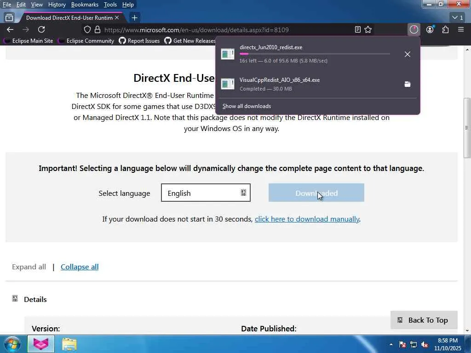
Task: Open the taskbar clock showing 8:58 PM
Action: (448, 344)
